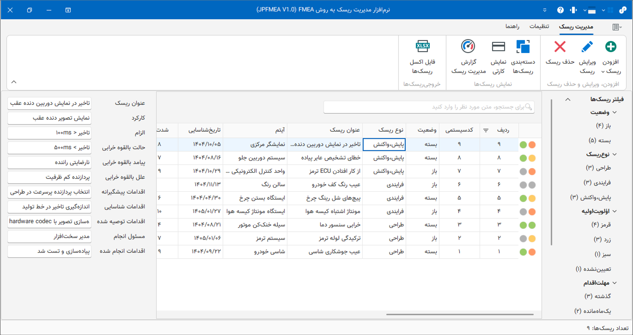Click the filter icon in table header
633x335 pixels.
pyautogui.click(x=486, y=130)
